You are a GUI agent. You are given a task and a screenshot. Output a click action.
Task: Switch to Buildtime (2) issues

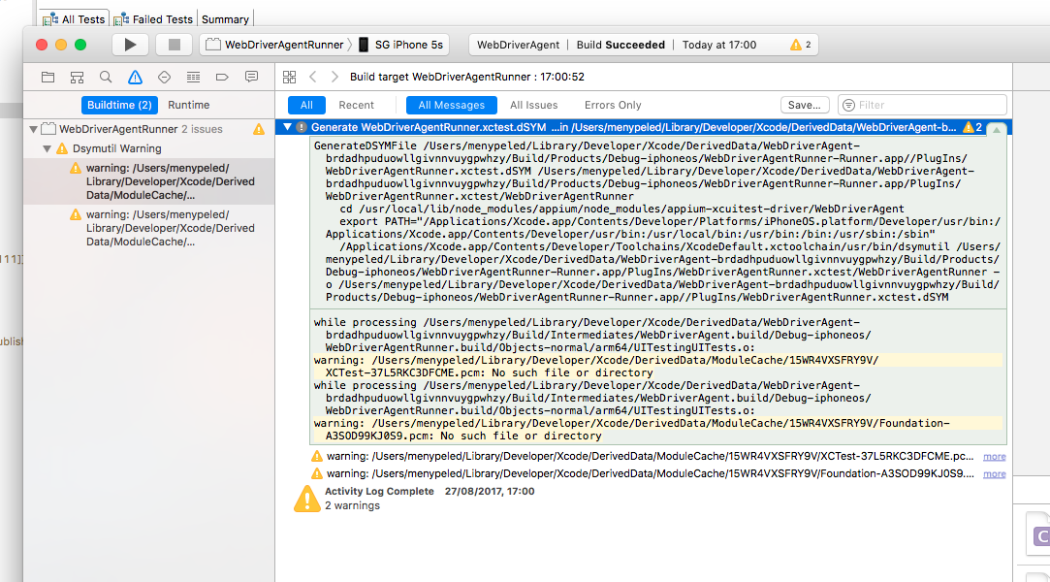click(119, 105)
